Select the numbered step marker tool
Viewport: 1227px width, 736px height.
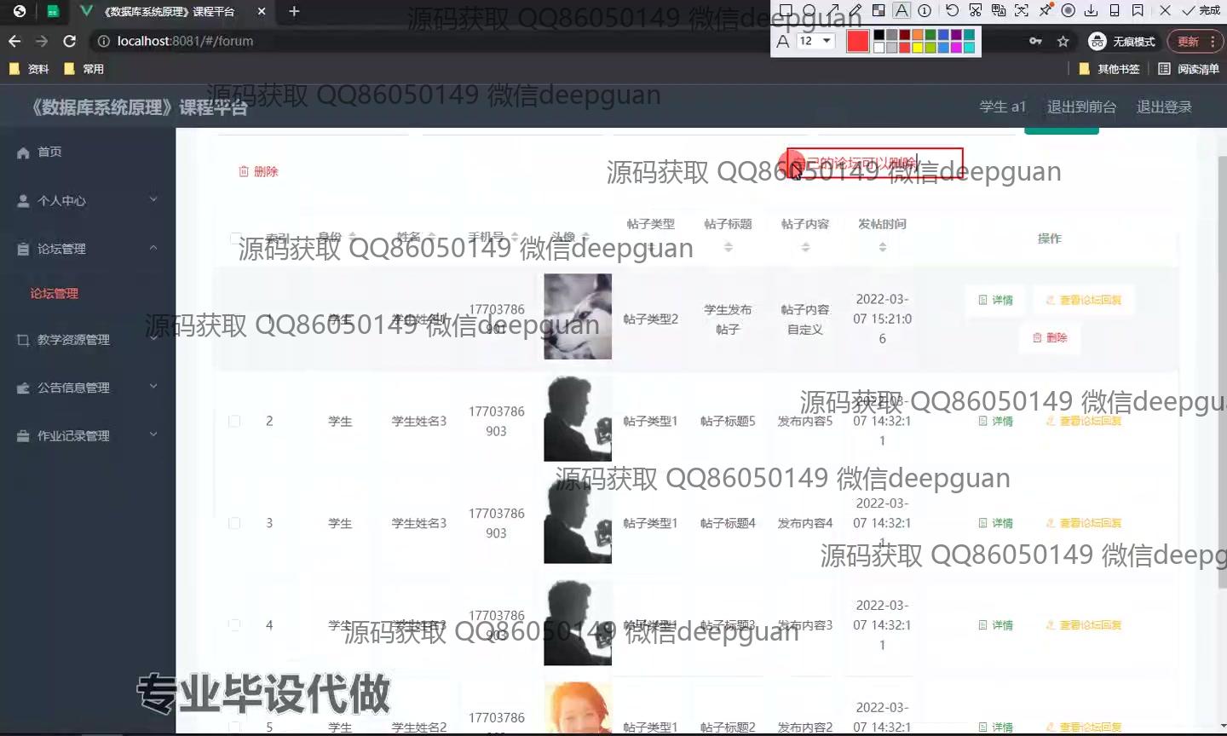pyautogui.click(x=925, y=11)
